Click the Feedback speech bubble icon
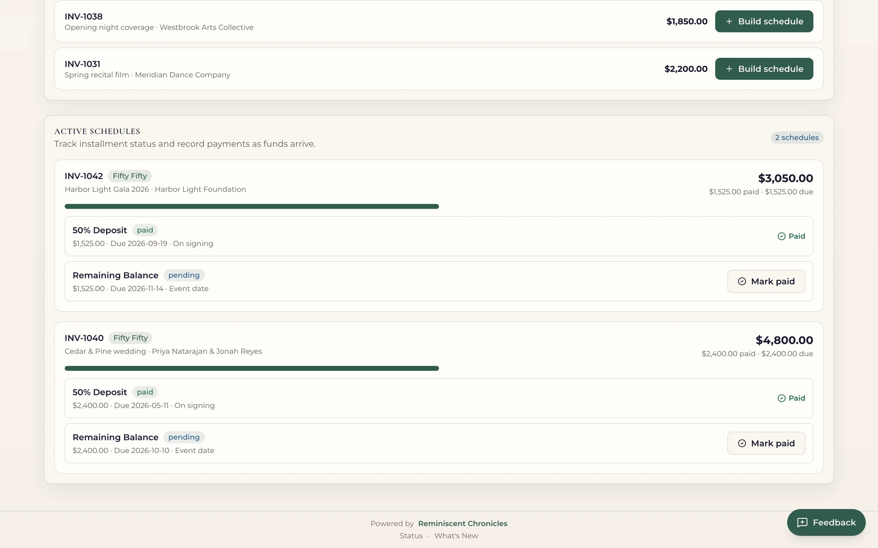Image resolution: width=878 pixels, height=548 pixels. point(802,522)
